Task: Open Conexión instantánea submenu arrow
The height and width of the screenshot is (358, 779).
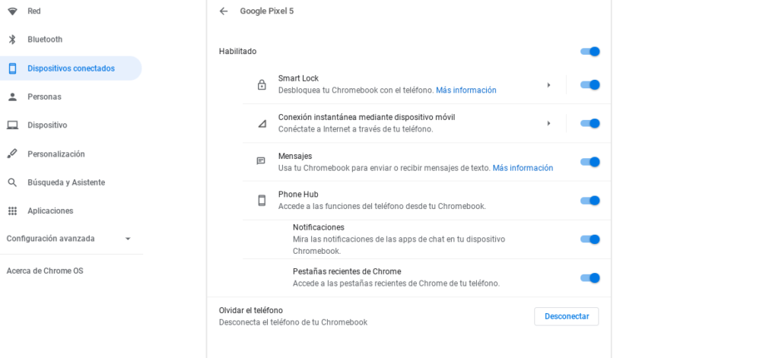Action: tap(548, 123)
